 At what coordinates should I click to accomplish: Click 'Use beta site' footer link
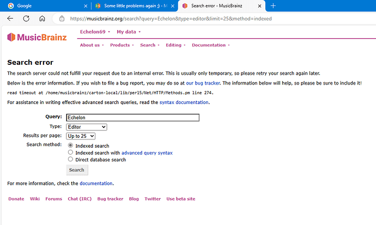point(181,199)
